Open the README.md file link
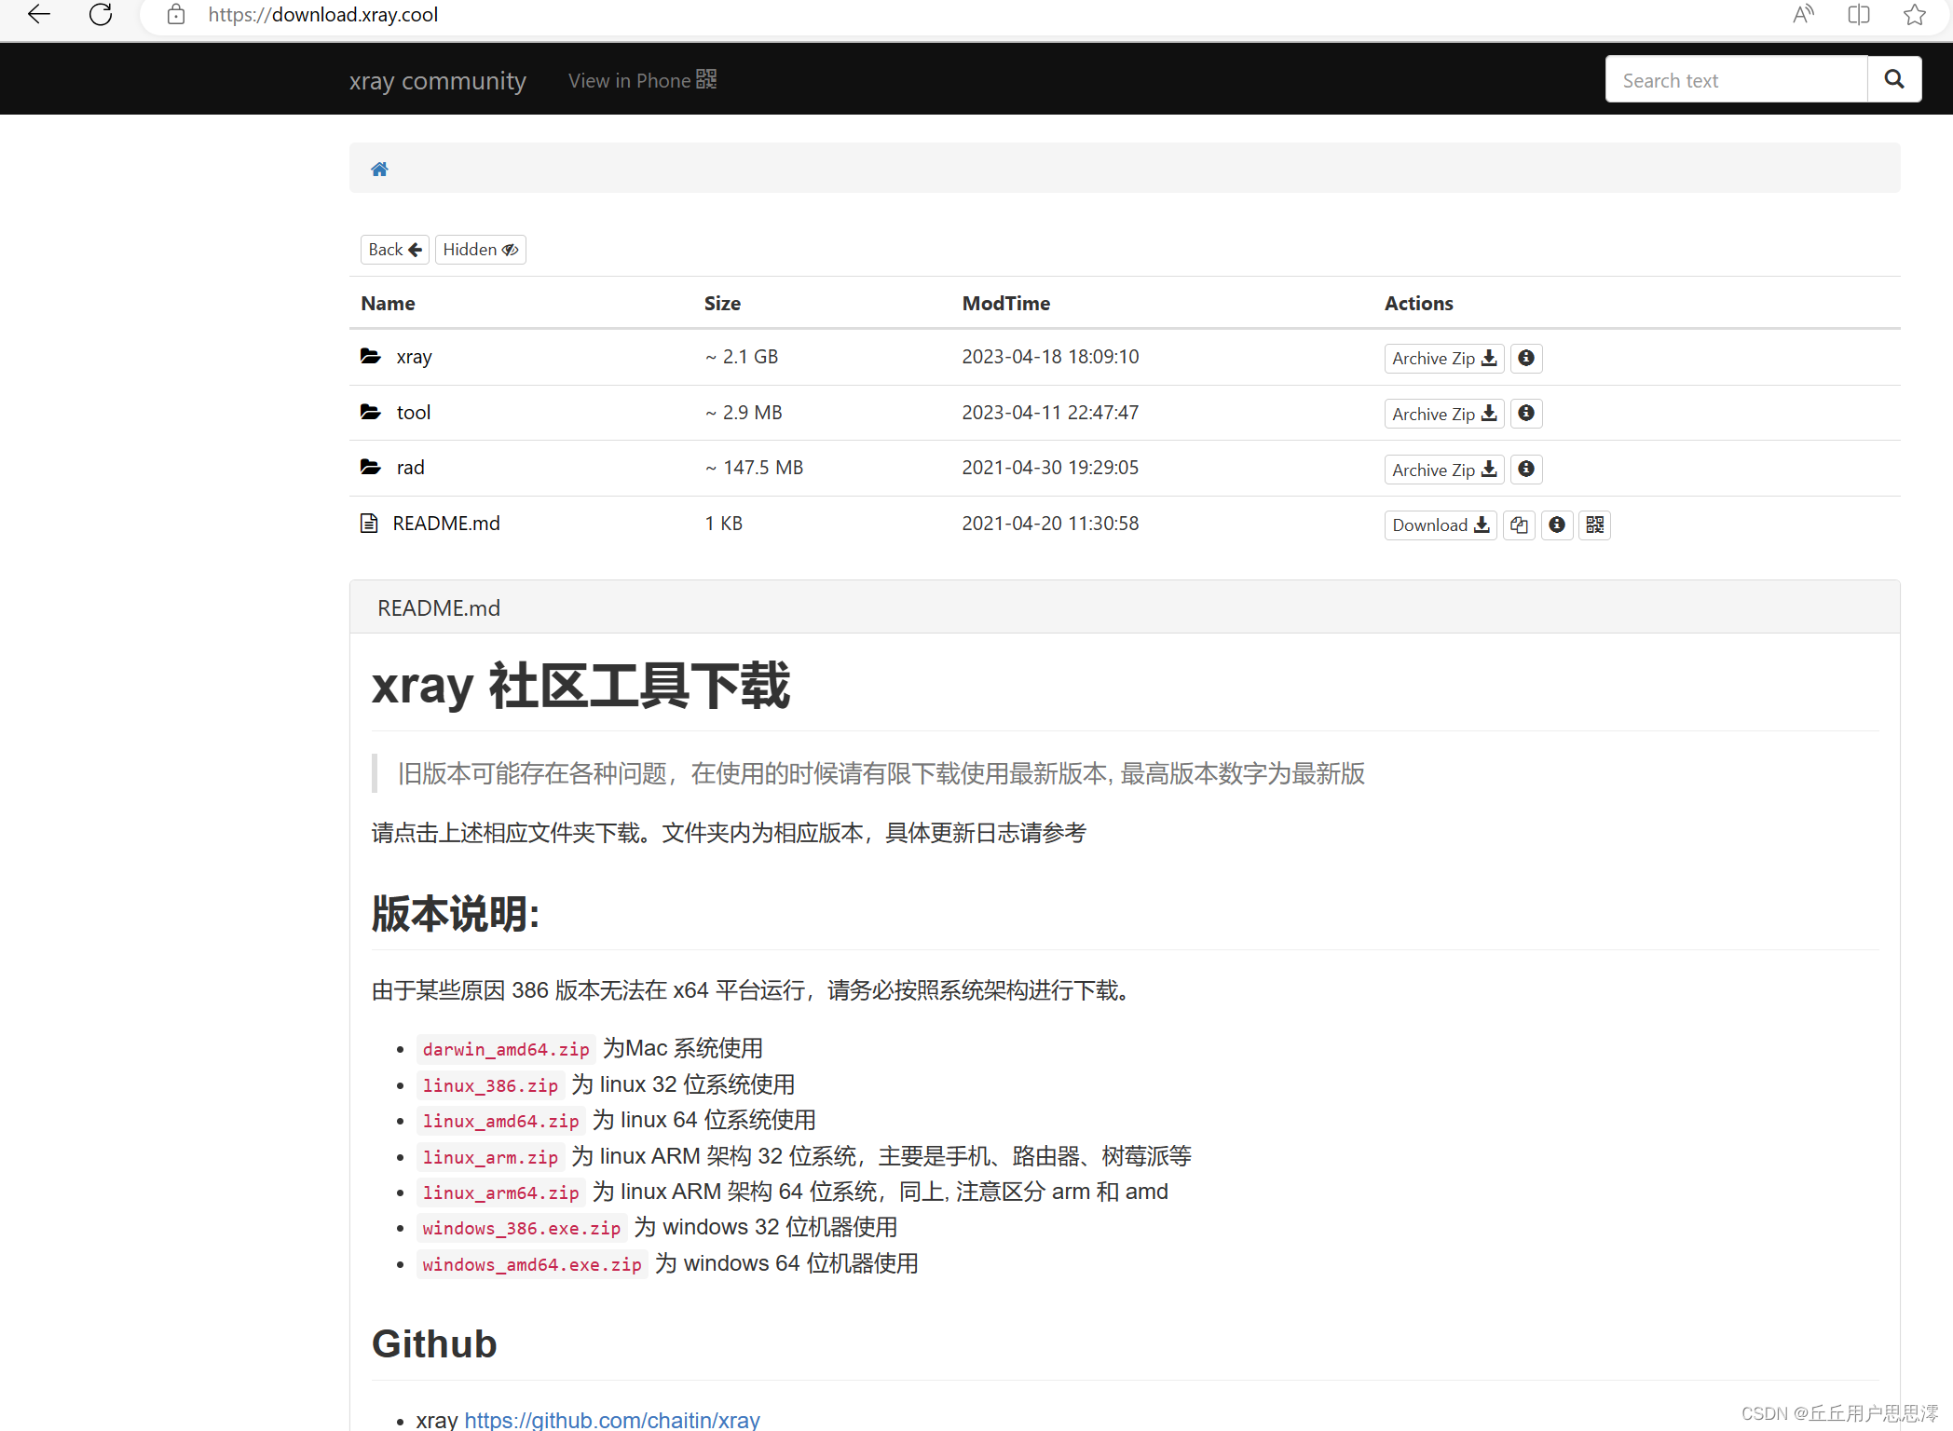Image resolution: width=1953 pixels, height=1431 pixels. (446, 524)
